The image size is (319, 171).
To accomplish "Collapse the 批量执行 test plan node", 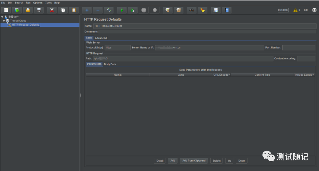I will [2, 17].
